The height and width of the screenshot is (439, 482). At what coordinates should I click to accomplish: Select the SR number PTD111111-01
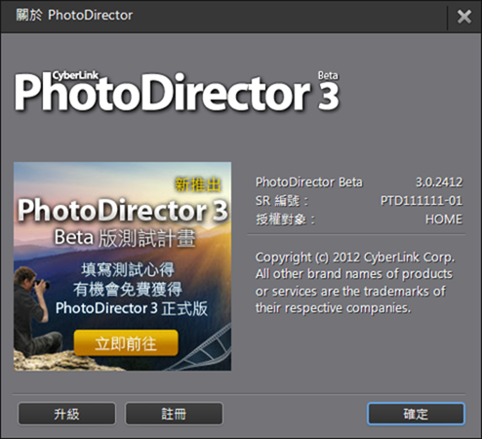[422, 201]
